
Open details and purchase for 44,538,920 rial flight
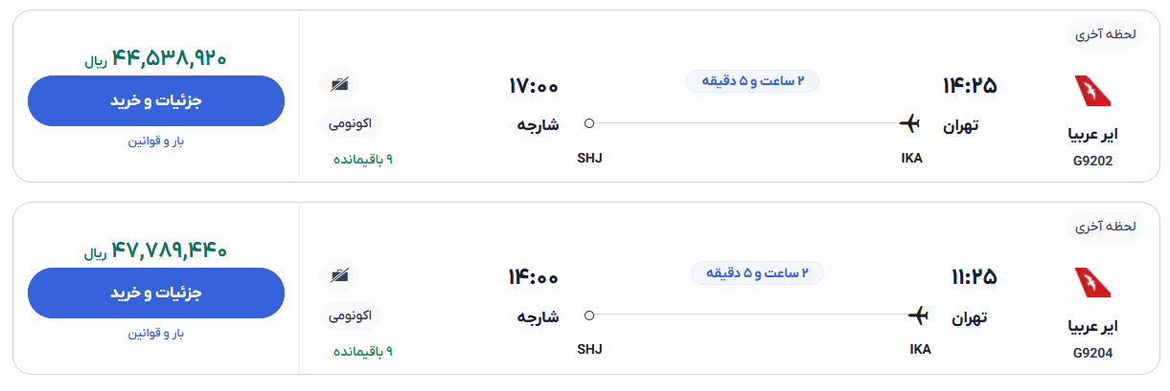(x=156, y=100)
